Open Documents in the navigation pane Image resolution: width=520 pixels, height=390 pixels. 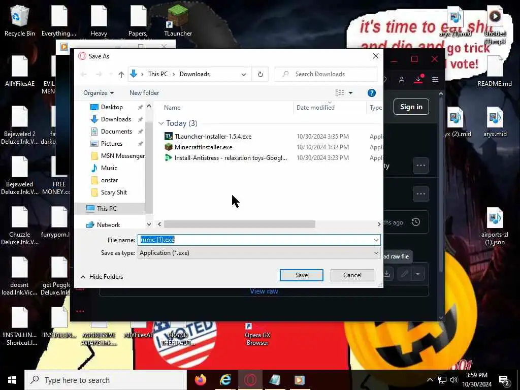tap(116, 132)
